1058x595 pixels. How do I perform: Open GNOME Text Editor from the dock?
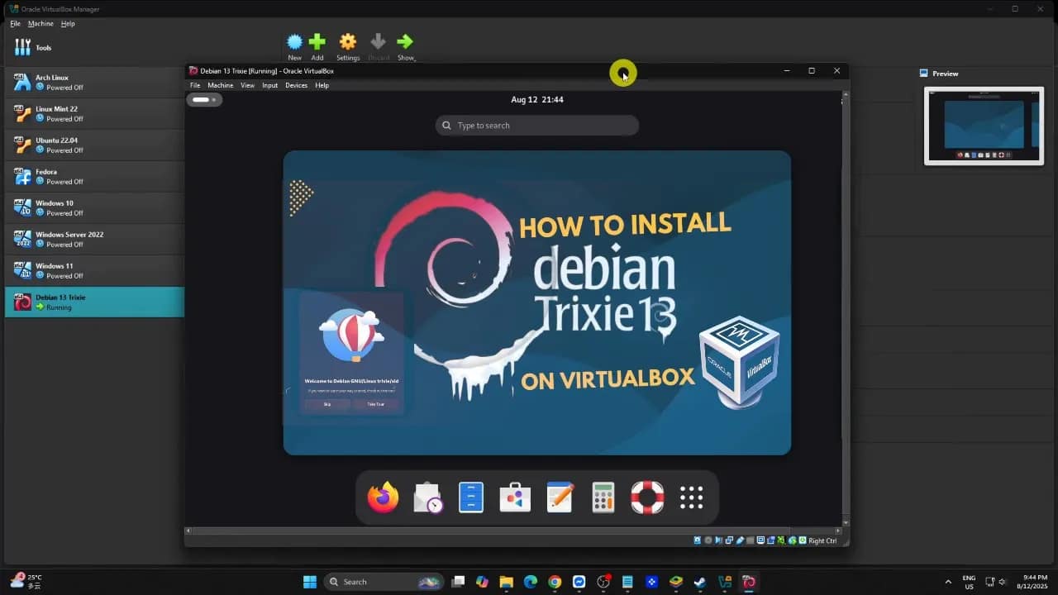coord(559,497)
